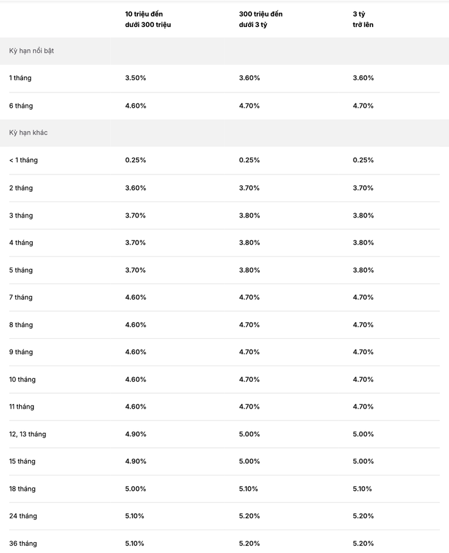Click the 4.70% rate for 11 tháng, last column
449x553 pixels.
tap(363, 407)
